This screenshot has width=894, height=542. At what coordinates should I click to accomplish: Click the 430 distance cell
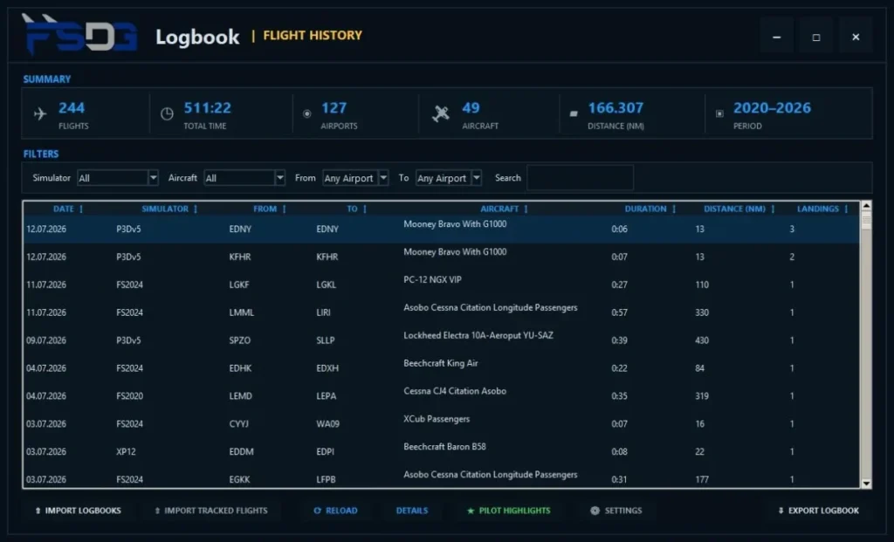(x=702, y=340)
